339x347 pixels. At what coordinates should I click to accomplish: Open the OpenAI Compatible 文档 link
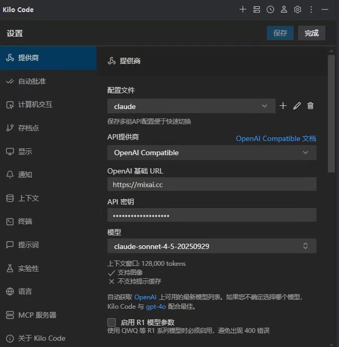[276, 139]
